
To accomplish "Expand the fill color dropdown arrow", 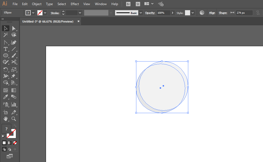I will (33, 13).
